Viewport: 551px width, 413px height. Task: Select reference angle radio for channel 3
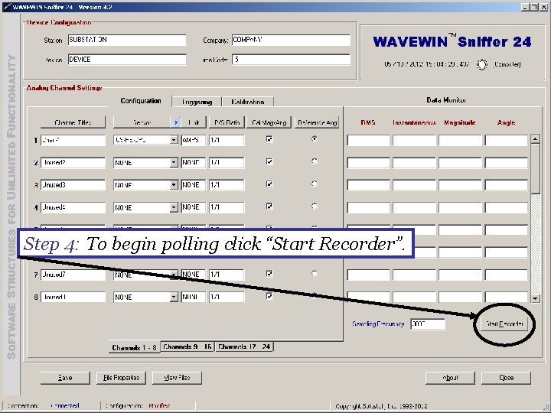[315, 184]
